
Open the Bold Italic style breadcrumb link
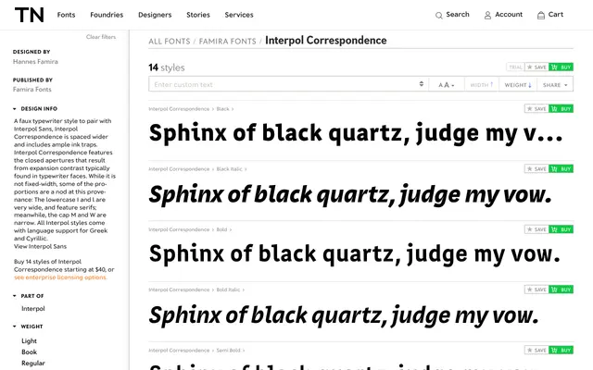tap(229, 290)
